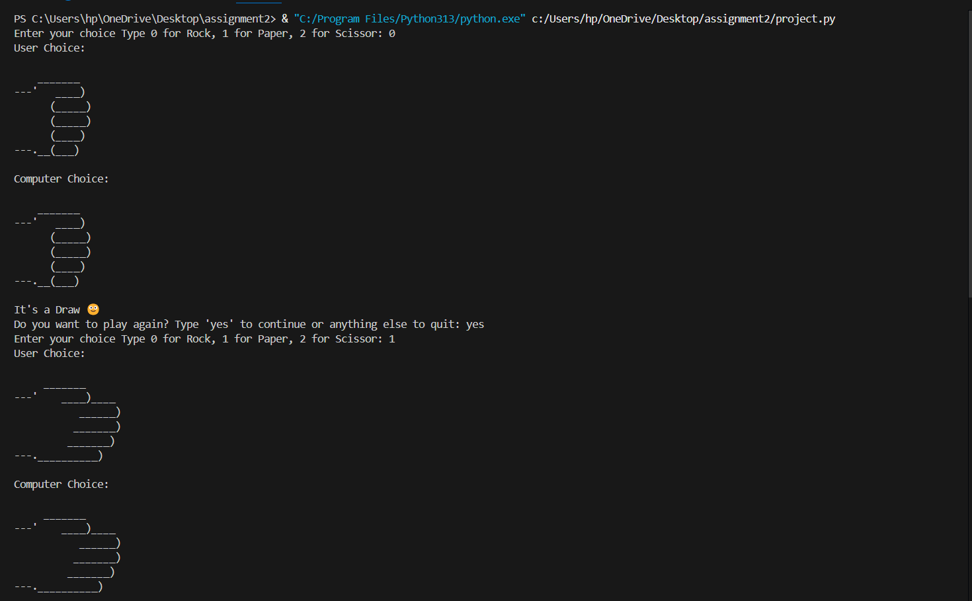Open the python.exe path link in terminal

[x=409, y=19]
